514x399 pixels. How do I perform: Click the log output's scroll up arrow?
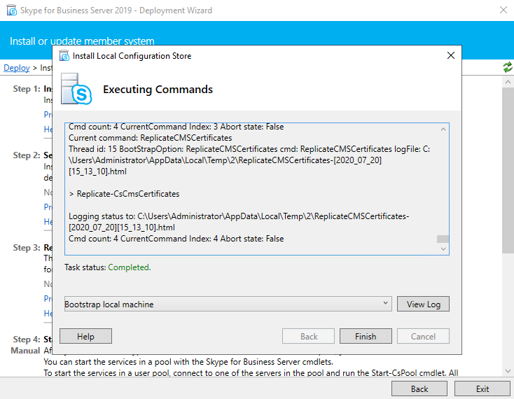pyautogui.click(x=443, y=129)
